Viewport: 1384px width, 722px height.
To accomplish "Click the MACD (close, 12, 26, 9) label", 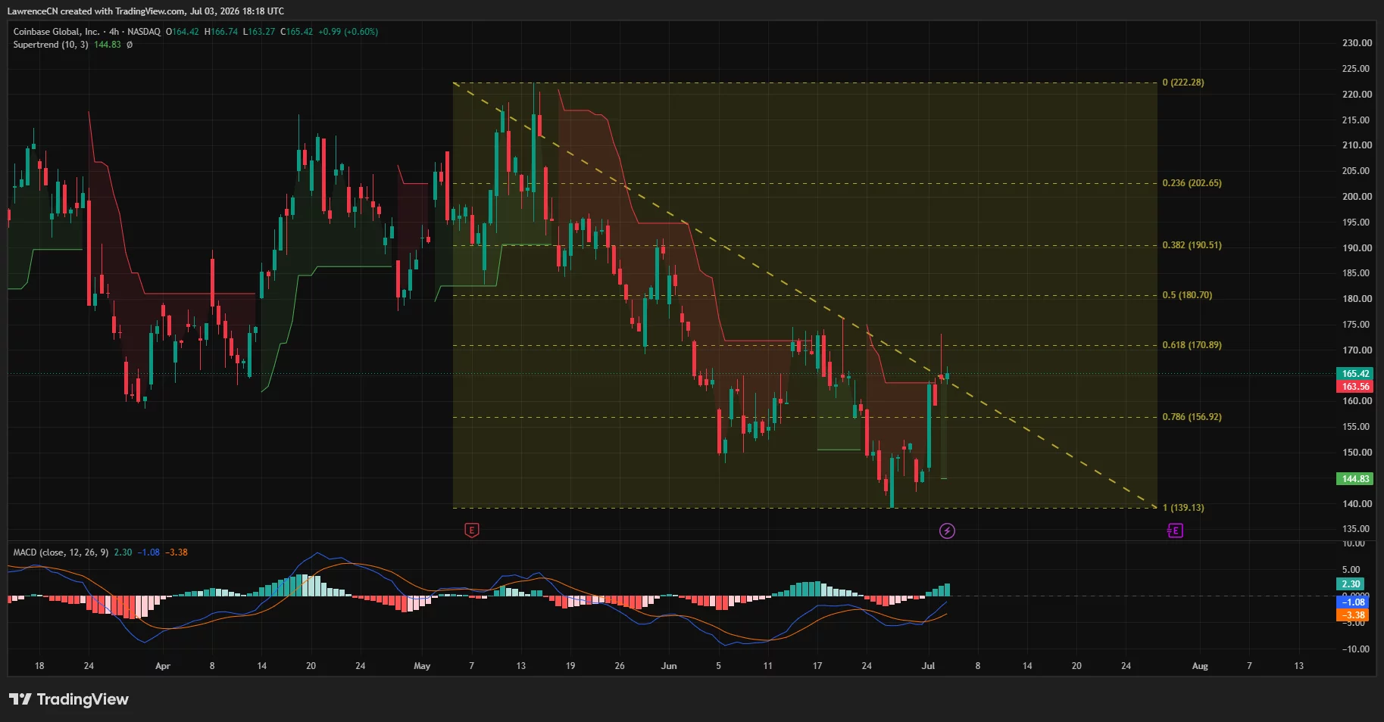I will pos(61,552).
